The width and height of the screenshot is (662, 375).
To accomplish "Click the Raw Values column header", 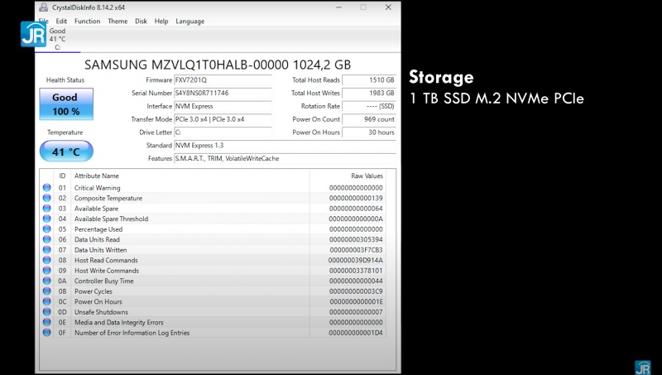I will 367,175.
